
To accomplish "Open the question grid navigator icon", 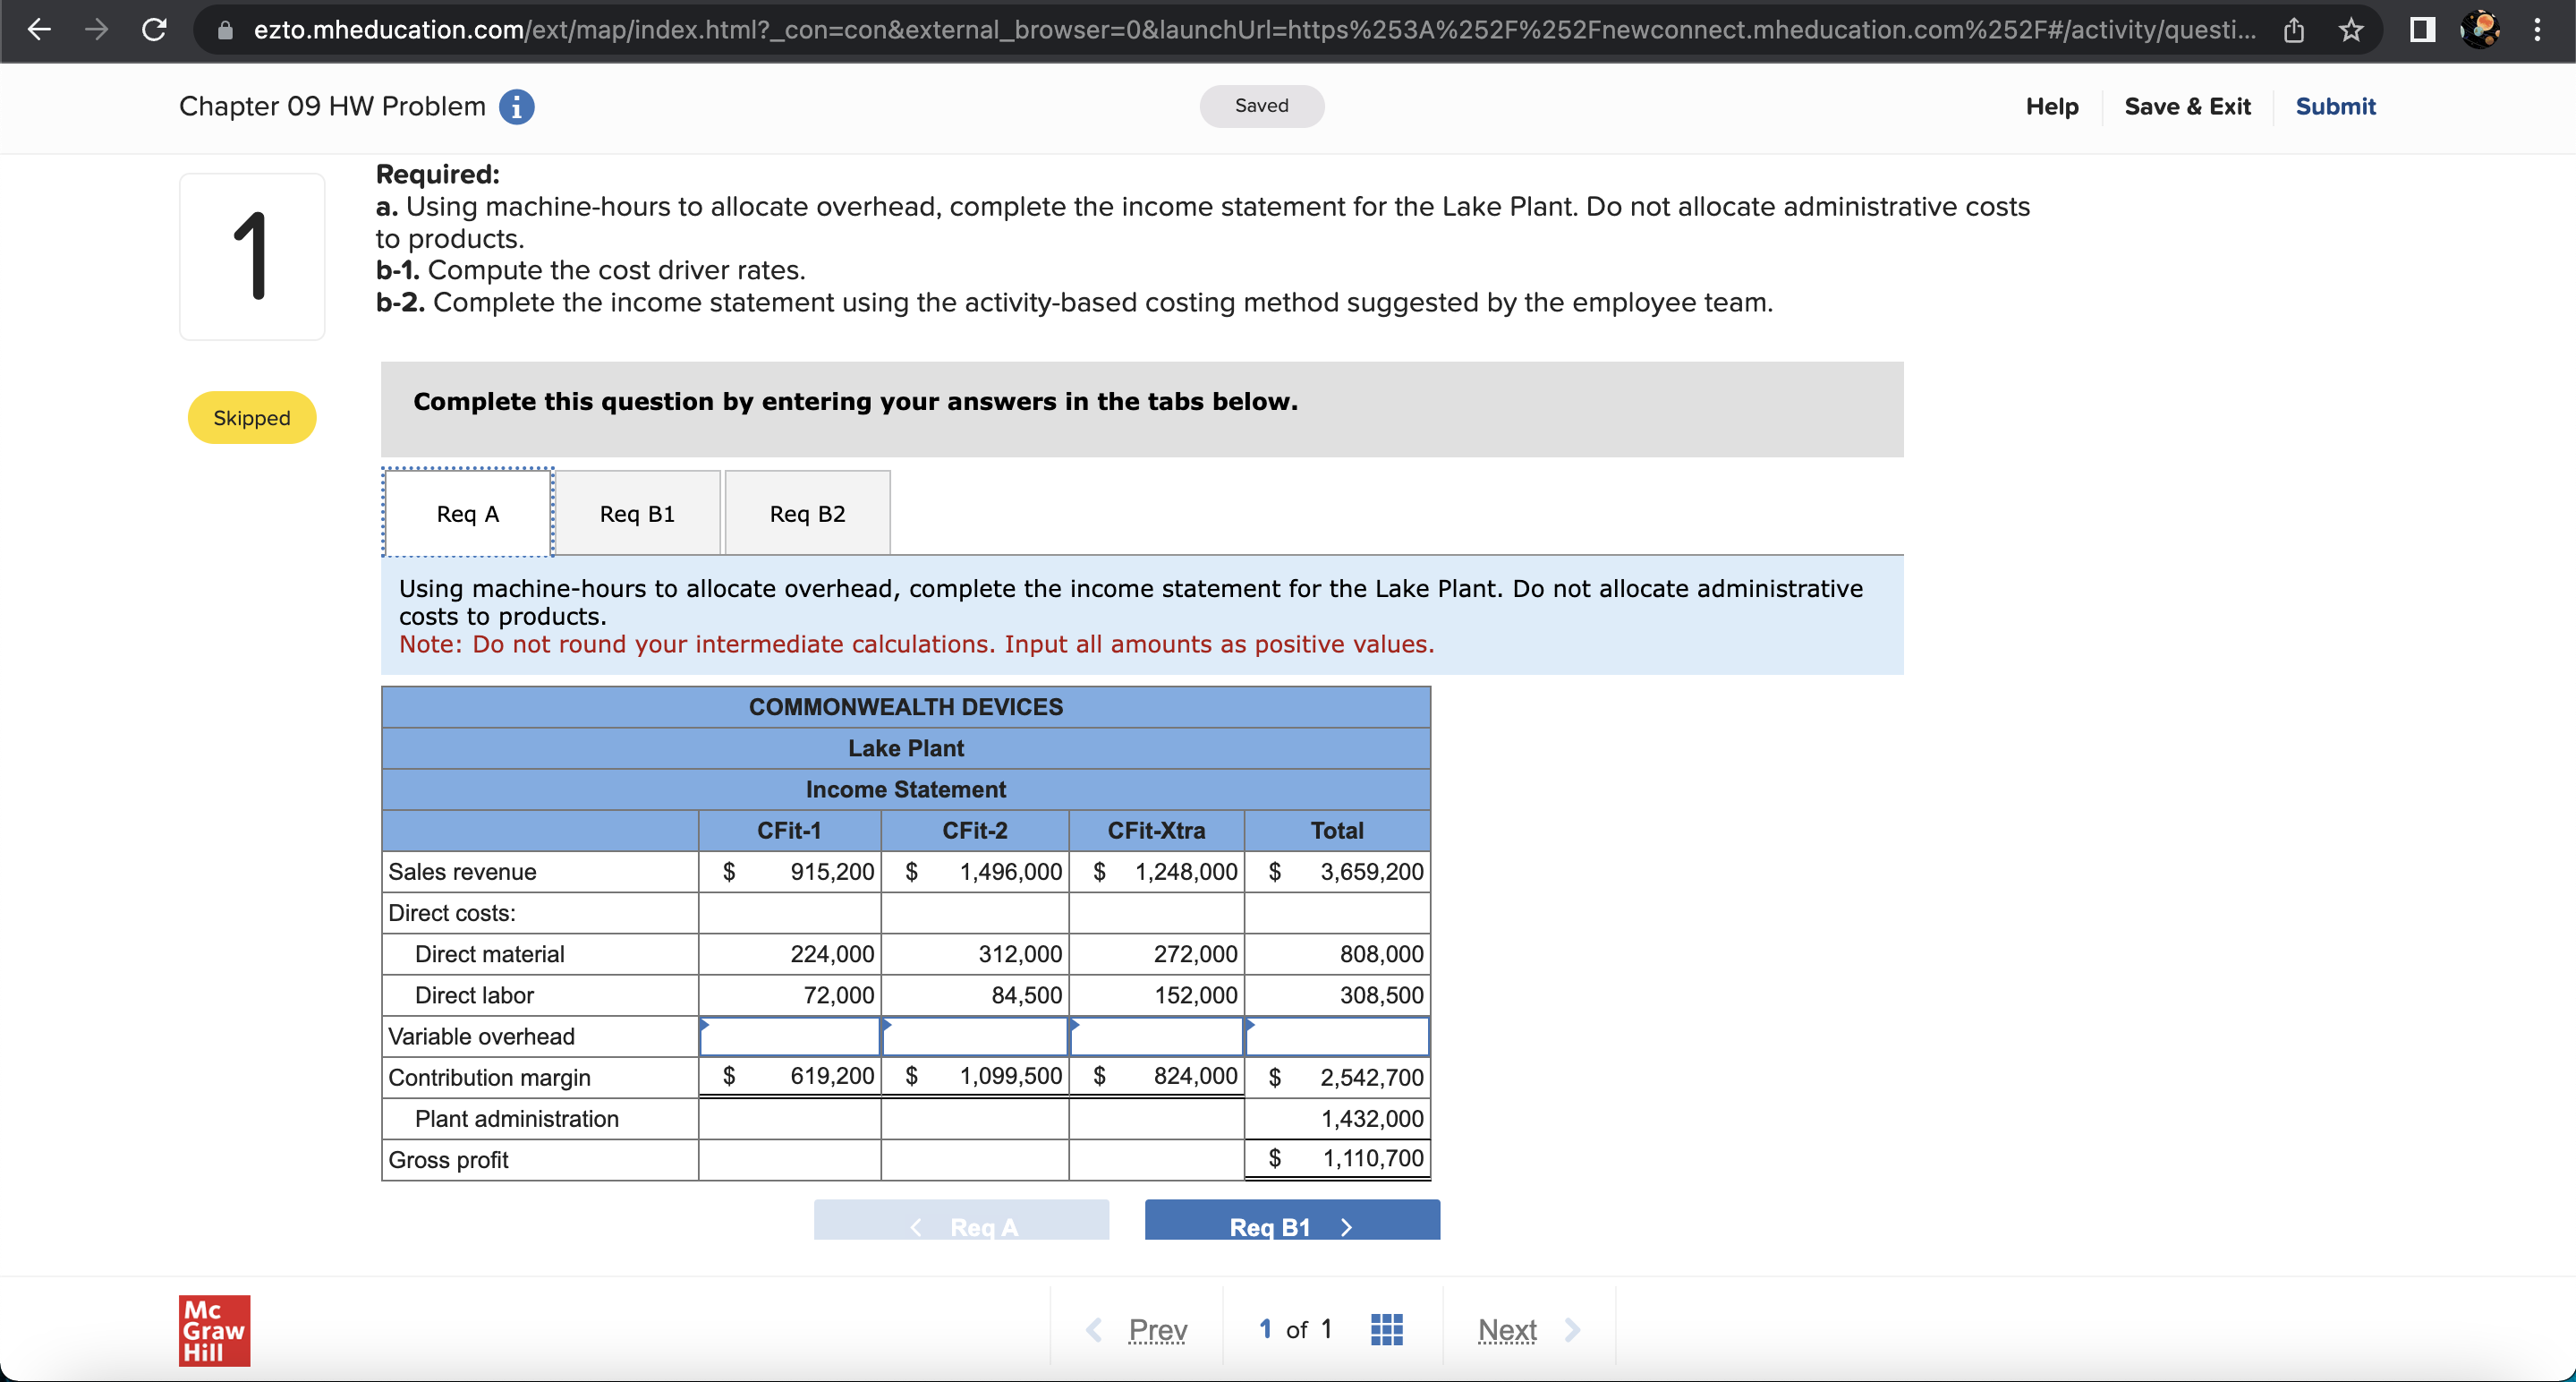I will pyautogui.click(x=1386, y=1329).
